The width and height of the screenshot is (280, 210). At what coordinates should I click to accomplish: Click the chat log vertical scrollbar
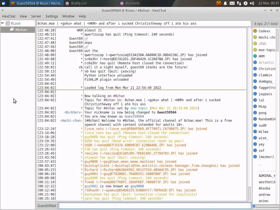coord(249,193)
